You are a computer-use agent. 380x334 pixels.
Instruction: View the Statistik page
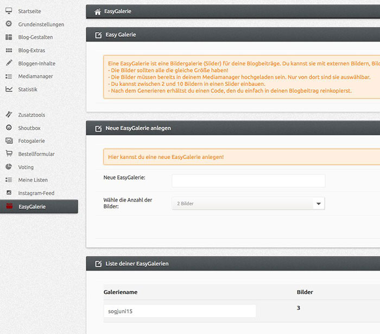[x=28, y=89]
